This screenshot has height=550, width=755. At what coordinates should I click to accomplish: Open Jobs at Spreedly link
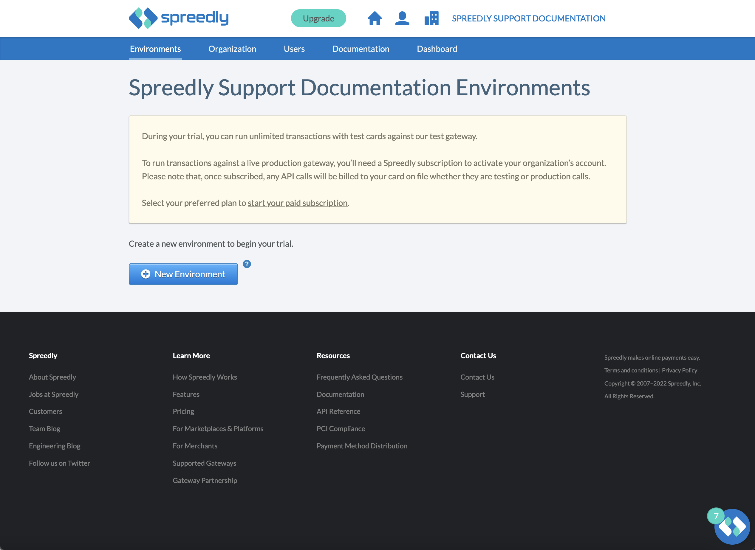coord(54,394)
